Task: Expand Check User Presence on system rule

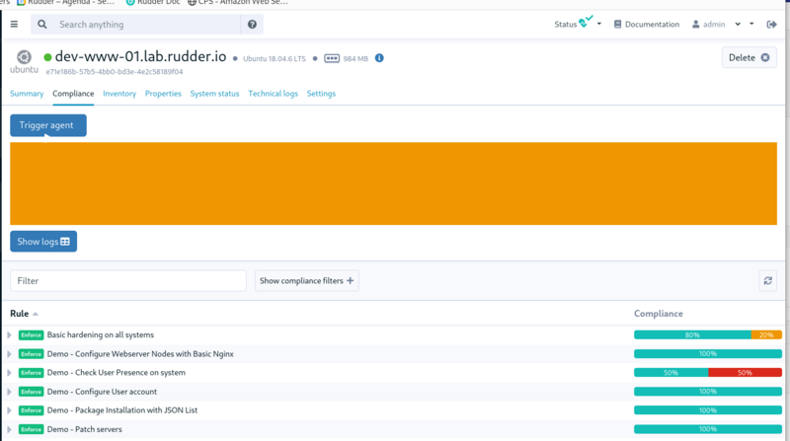Action: point(9,373)
